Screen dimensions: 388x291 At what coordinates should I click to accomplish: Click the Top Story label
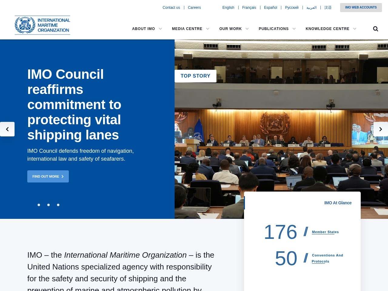coord(196,76)
